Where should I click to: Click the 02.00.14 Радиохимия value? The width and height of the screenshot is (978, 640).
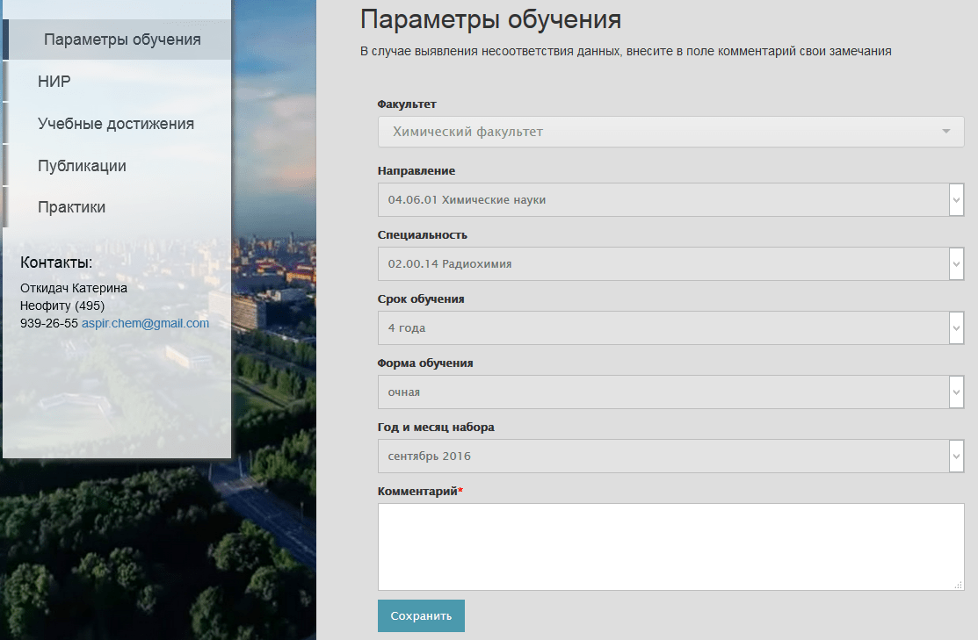coord(450,264)
